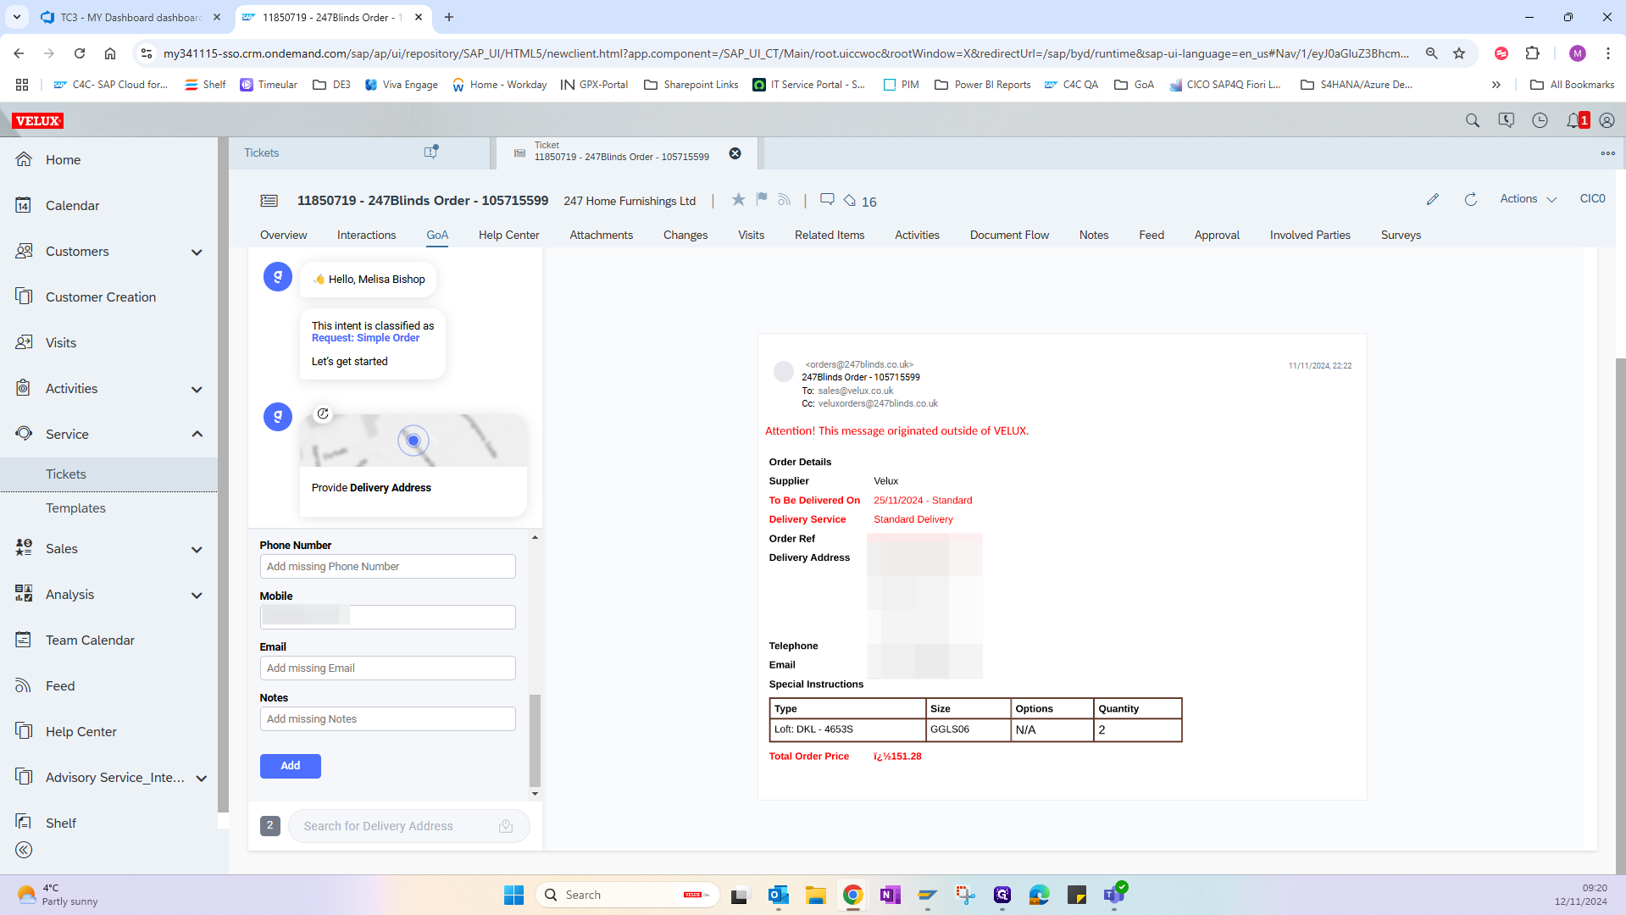Expand the Analysis menu

[197, 596]
